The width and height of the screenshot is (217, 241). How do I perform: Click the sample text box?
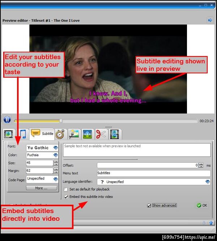(x=137, y=150)
